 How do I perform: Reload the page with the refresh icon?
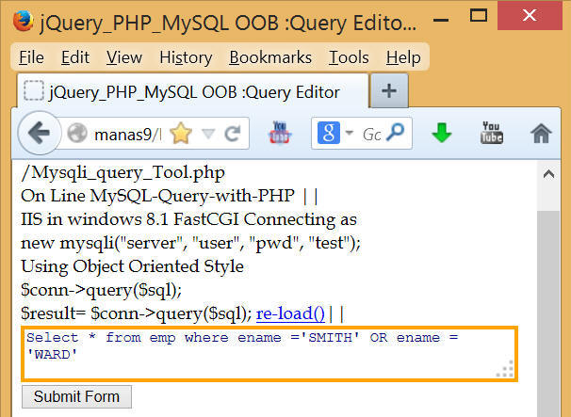(x=232, y=134)
